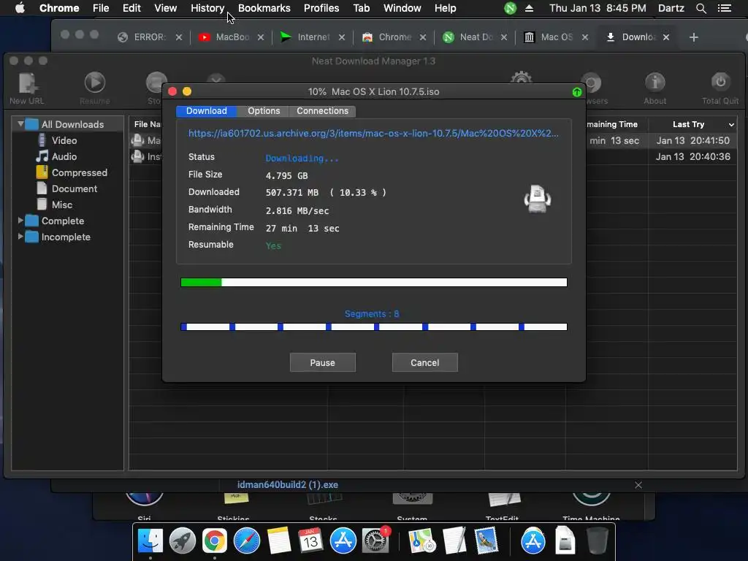Image resolution: width=748 pixels, height=561 pixels.
Task: Close the Chrome web store tab
Action: click(423, 37)
